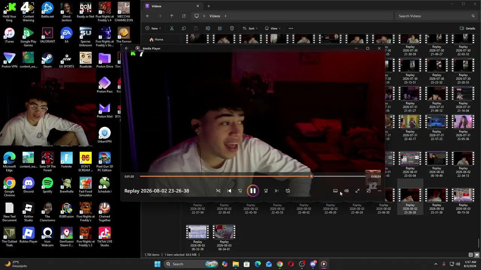Open File Explorer from the taskbar
The width and height of the screenshot is (481, 270).
[236, 264]
